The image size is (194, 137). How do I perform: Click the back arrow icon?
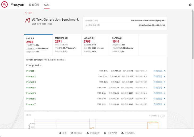pos(26,13)
